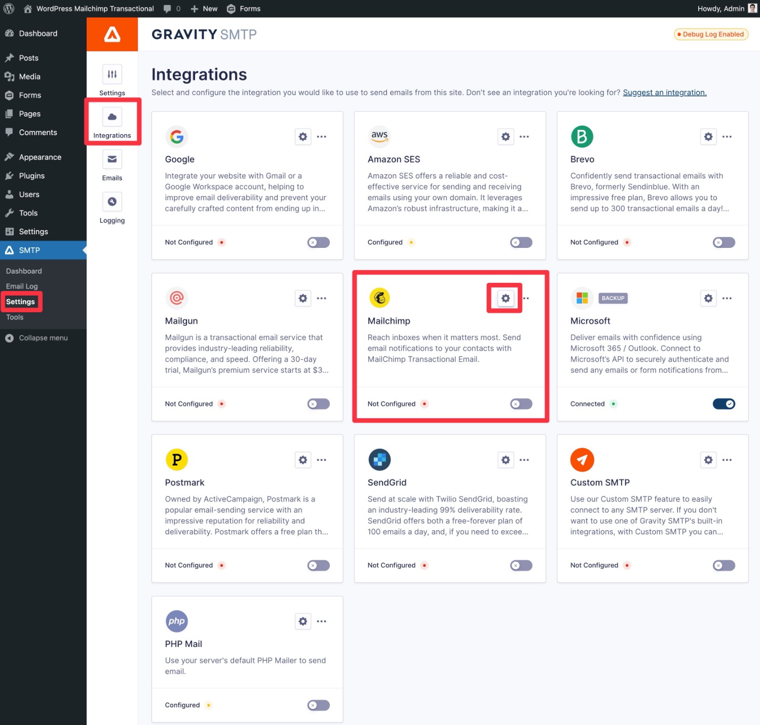Open the Mailgun card three-dot menu
Viewport: 760px width, 725px height.
(x=322, y=298)
